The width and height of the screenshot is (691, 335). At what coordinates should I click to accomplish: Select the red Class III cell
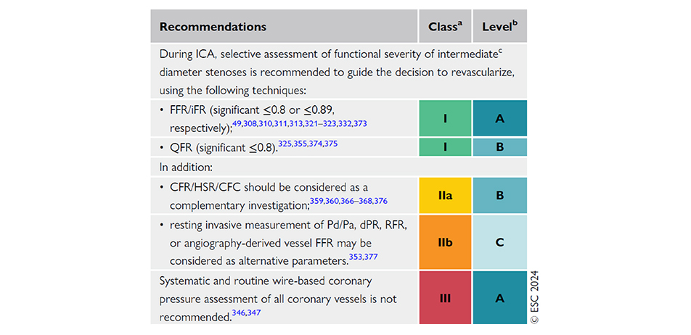(445, 297)
